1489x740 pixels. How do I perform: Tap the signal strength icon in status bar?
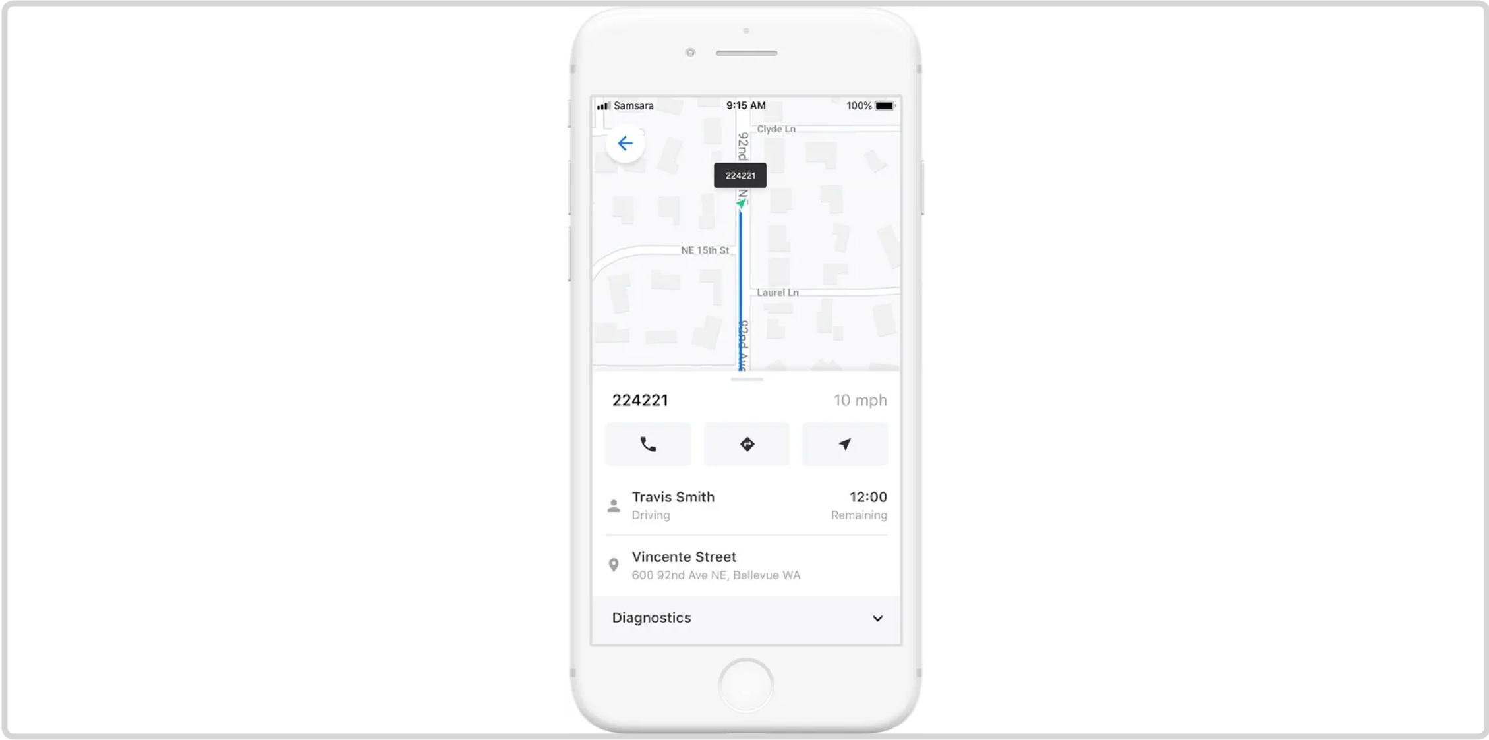601,105
